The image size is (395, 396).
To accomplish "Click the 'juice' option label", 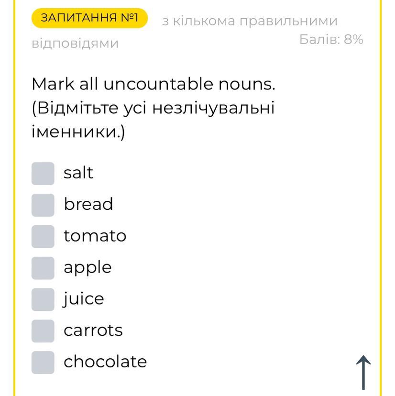I will (84, 299).
